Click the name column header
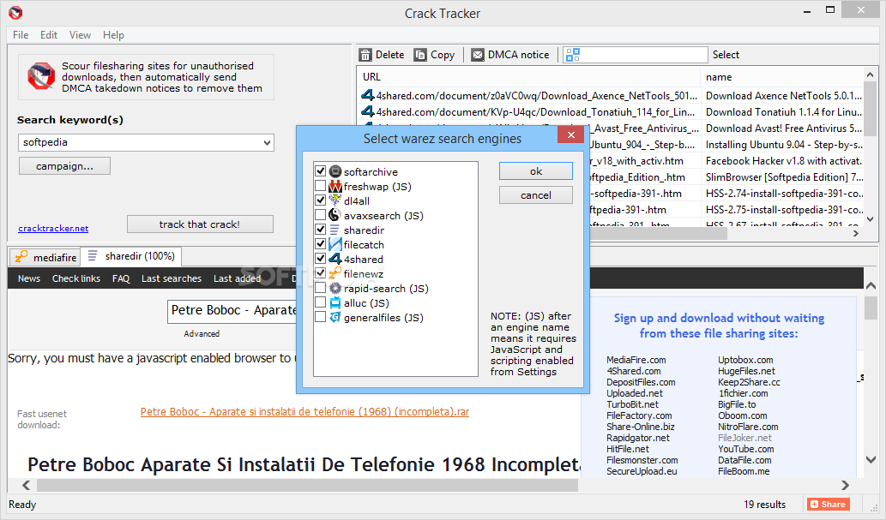The width and height of the screenshot is (886, 520). 782,77
